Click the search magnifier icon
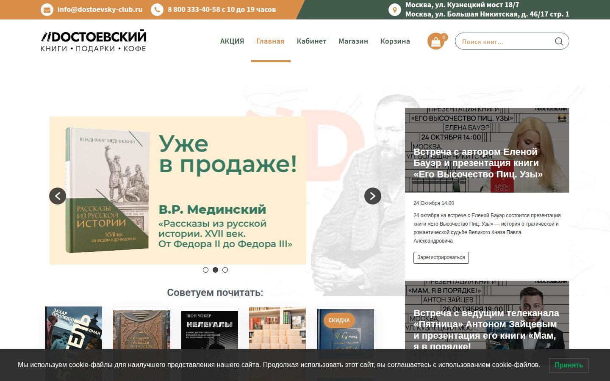 click(x=559, y=41)
